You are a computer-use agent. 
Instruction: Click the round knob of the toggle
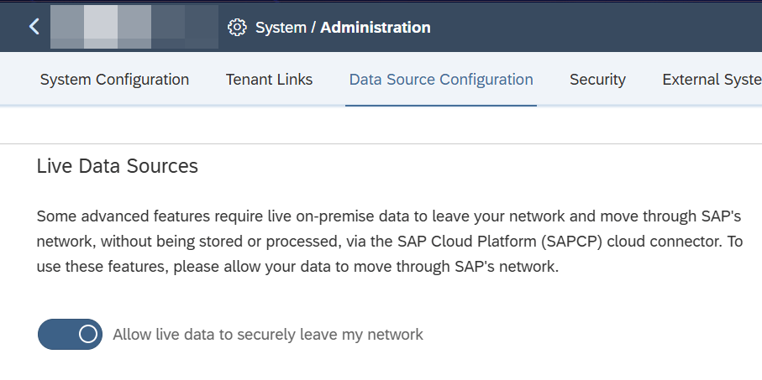(x=88, y=334)
